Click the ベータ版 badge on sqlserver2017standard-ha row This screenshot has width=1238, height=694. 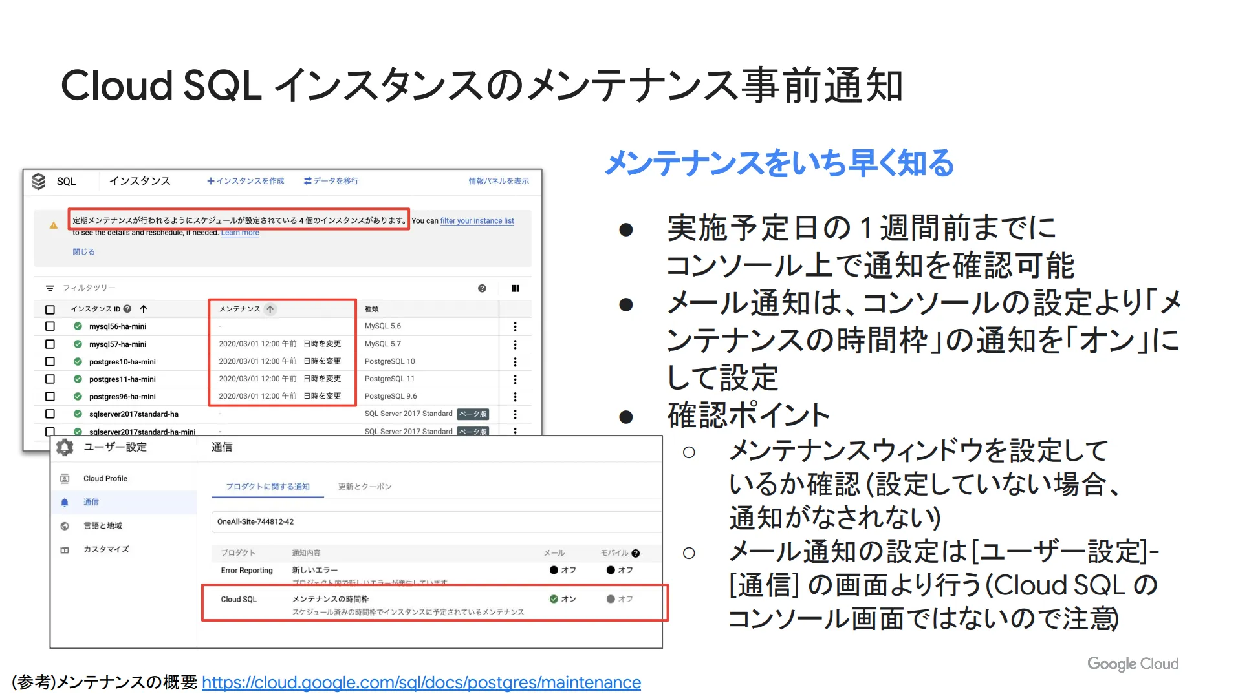(473, 414)
